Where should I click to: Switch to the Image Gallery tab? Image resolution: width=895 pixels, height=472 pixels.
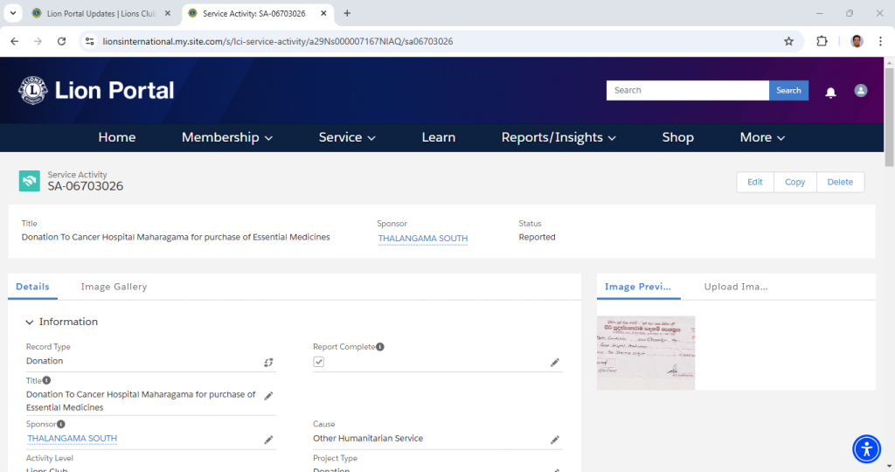pyautogui.click(x=114, y=287)
